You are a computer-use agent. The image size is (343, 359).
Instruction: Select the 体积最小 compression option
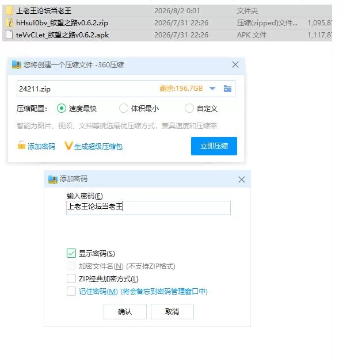124,108
